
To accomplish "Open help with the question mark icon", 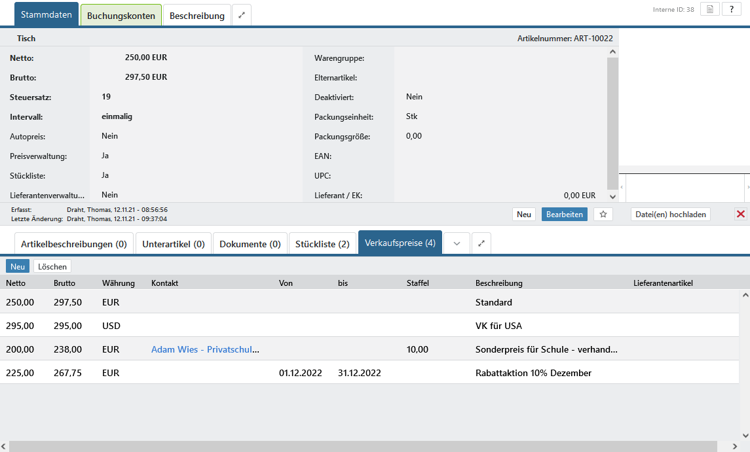I will (x=732, y=9).
